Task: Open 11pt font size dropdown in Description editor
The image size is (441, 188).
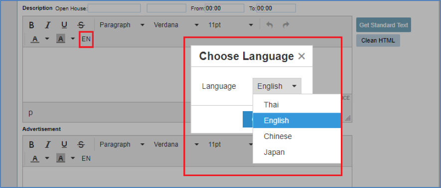Action: 231,25
